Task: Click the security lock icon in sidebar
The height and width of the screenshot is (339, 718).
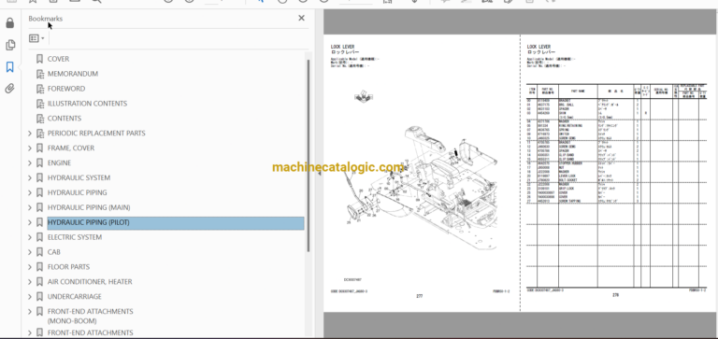Action: pos(9,22)
